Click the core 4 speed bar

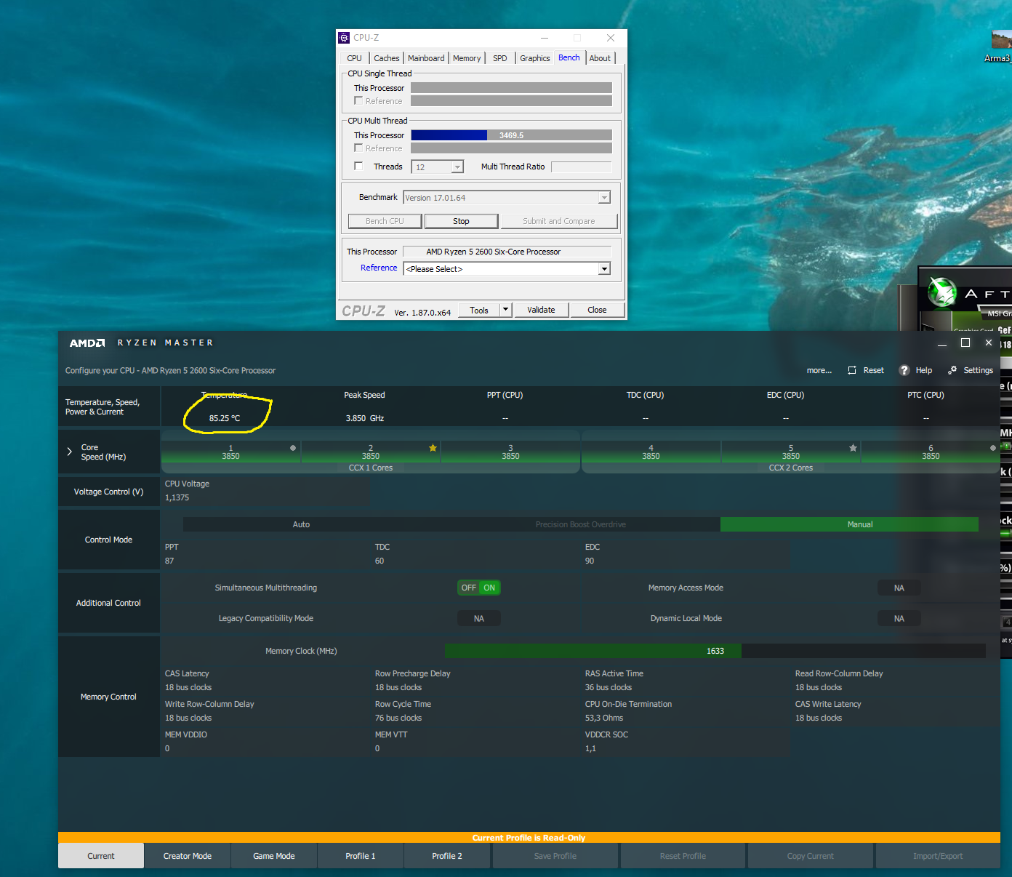(651, 452)
